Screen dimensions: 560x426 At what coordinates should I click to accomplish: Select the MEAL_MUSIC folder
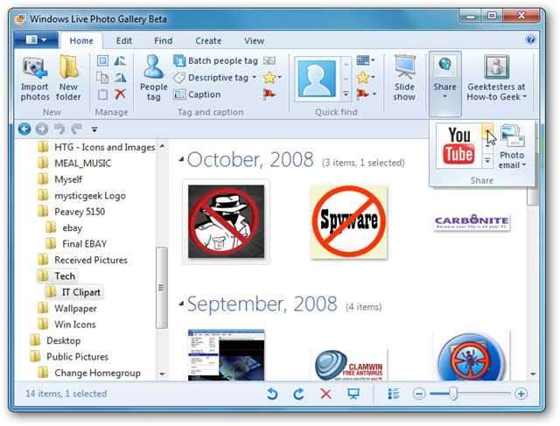[x=74, y=164]
